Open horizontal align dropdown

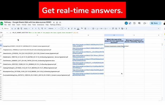point(94,29)
